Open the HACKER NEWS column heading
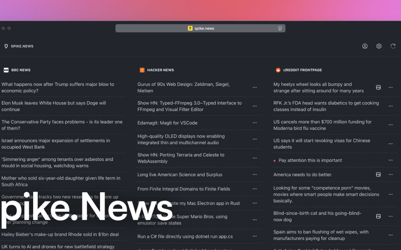Screen dimensions: 401x250 tap(160, 70)
